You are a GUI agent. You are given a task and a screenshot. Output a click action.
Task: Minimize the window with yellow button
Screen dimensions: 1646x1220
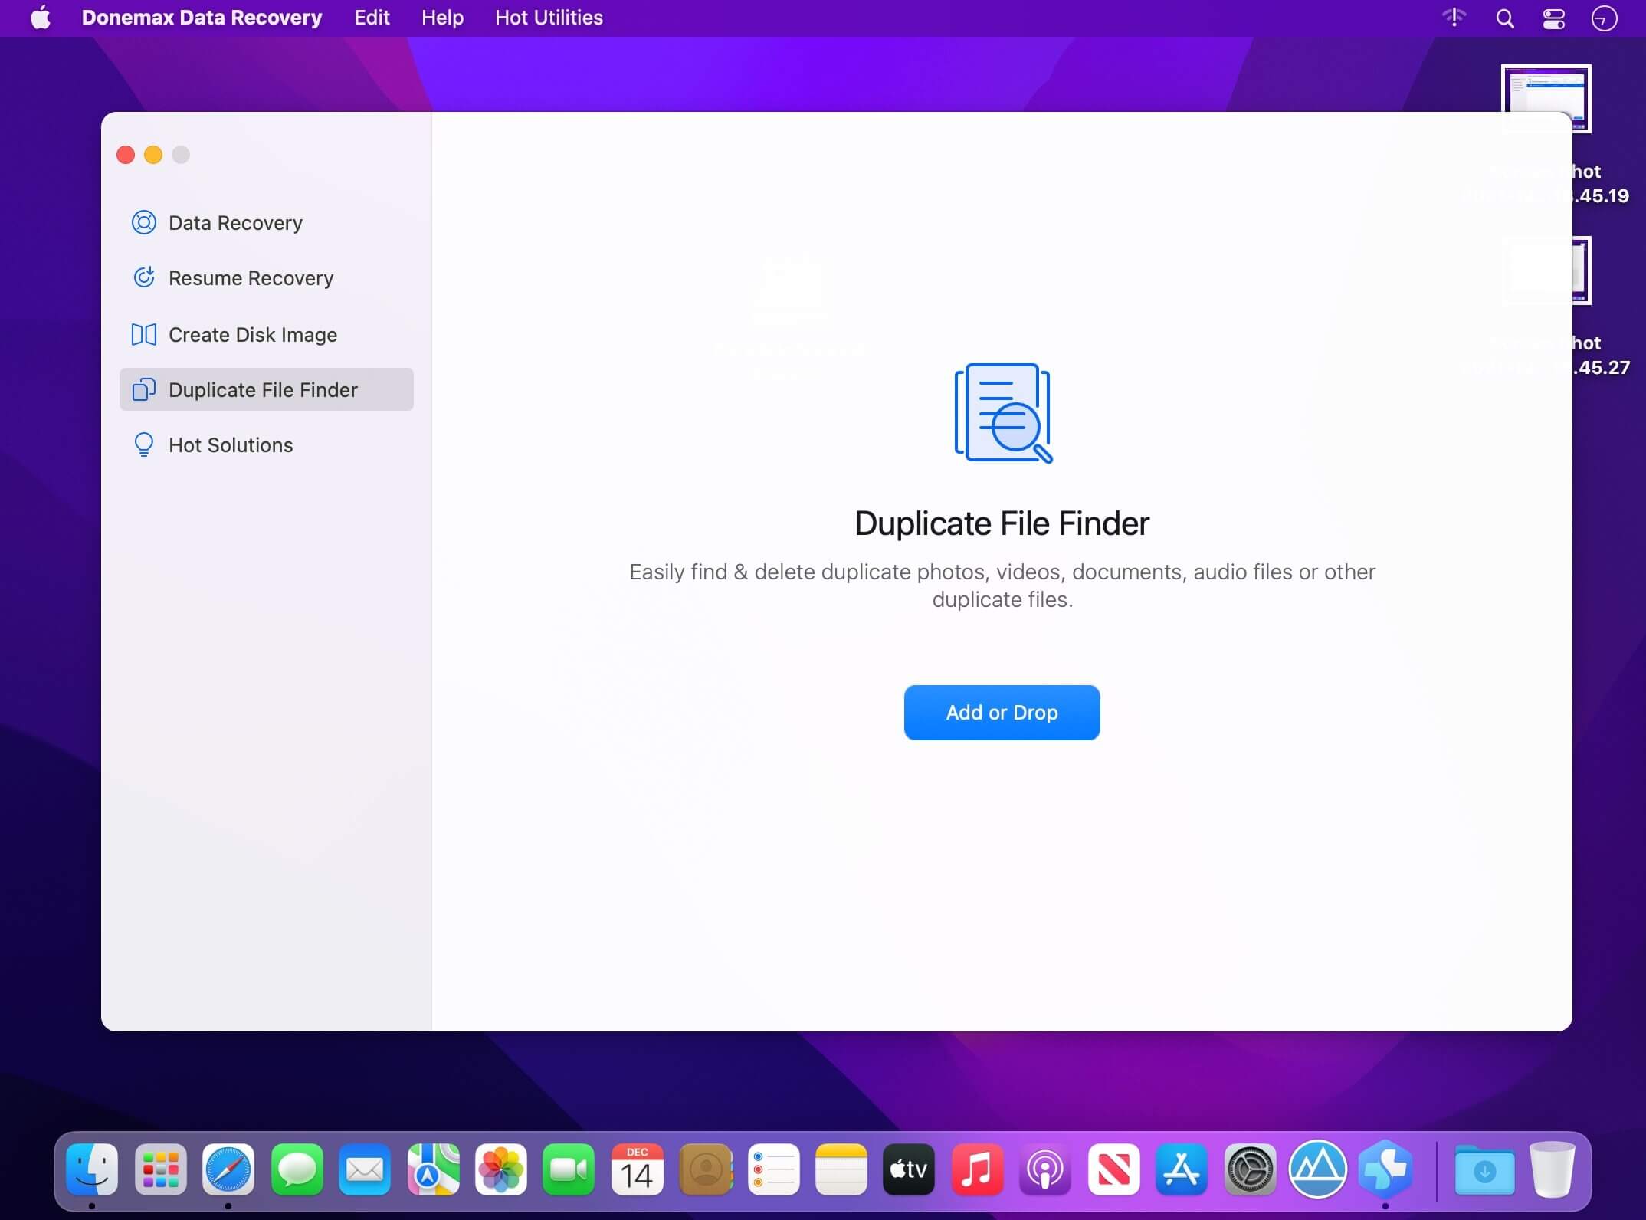pyautogui.click(x=153, y=155)
